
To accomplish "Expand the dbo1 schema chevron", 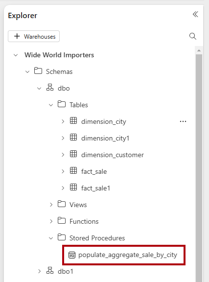I will point(39,271).
